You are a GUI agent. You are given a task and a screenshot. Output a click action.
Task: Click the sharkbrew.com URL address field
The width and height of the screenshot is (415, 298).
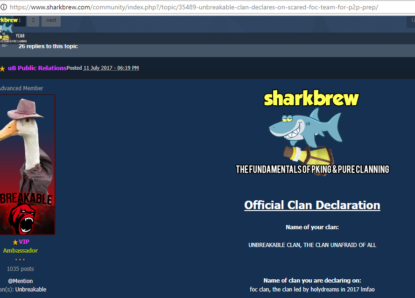[194, 7]
